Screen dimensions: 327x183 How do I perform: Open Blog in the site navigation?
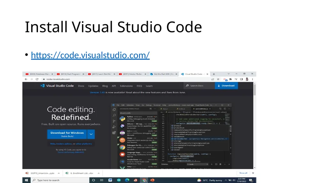[105, 86]
